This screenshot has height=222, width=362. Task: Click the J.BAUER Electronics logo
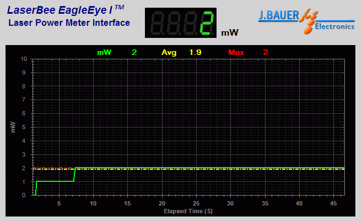coord(306,21)
